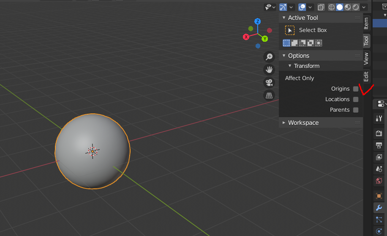
Task: Choose Intersect existing selection mode
Action: point(319,43)
